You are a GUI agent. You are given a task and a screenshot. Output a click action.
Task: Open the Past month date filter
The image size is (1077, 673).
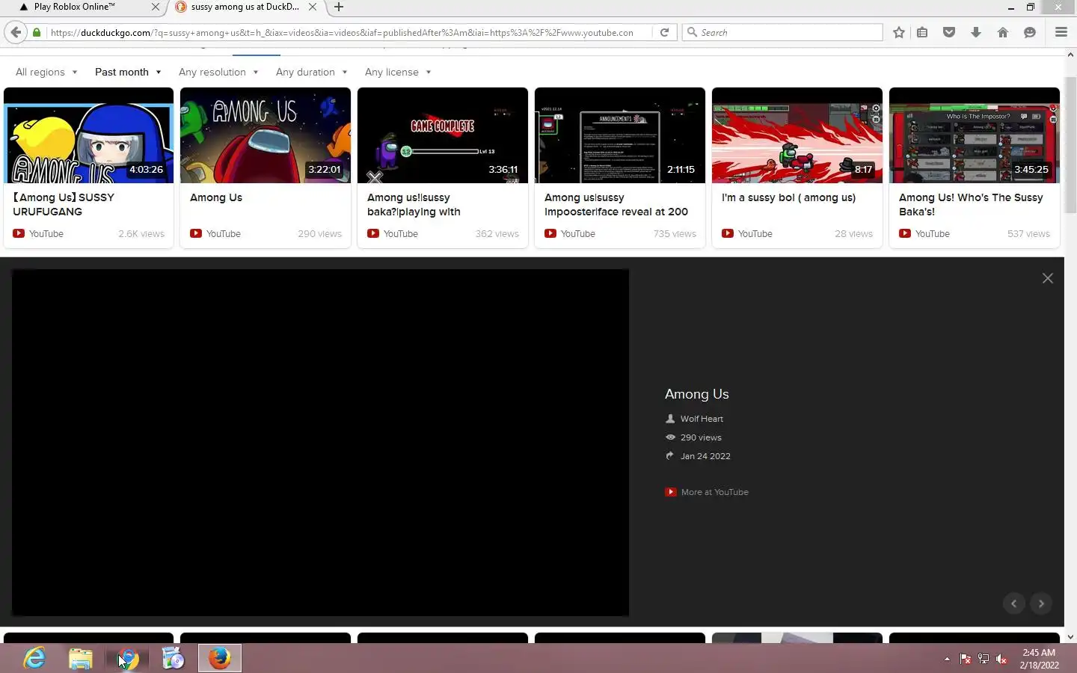[x=128, y=72]
